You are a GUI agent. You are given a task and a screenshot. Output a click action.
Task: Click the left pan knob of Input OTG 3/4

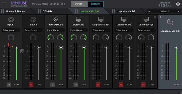click(51, 37)
